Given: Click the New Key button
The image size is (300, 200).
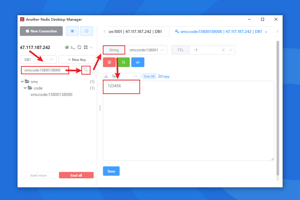Looking at the screenshot, I should pyautogui.click(x=77, y=60).
